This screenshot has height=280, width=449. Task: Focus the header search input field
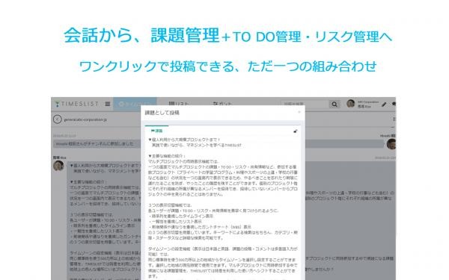[x=305, y=105]
